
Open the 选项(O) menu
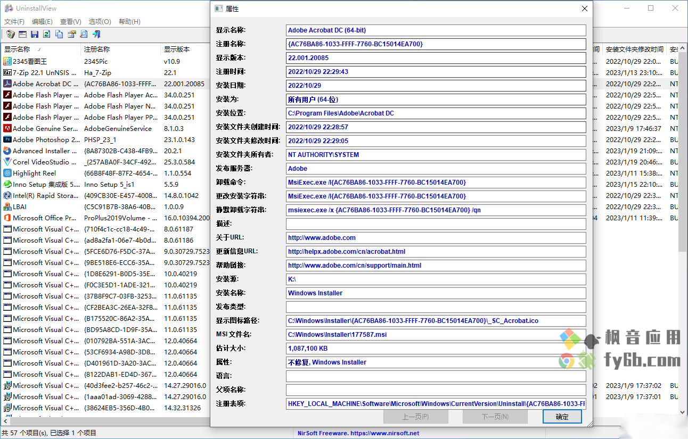[x=100, y=22]
